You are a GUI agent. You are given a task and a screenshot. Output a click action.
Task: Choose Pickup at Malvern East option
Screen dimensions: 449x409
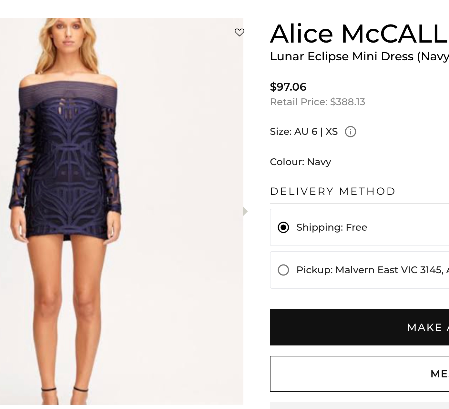tap(283, 270)
